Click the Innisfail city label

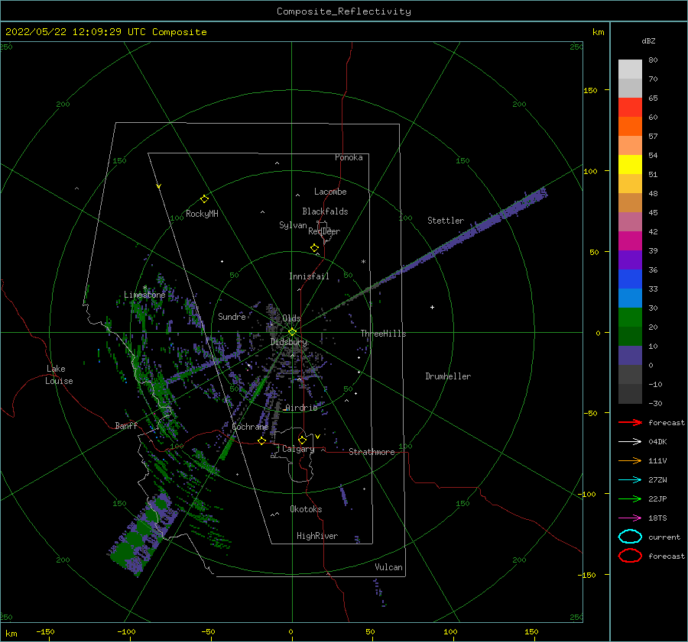pos(309,276)
